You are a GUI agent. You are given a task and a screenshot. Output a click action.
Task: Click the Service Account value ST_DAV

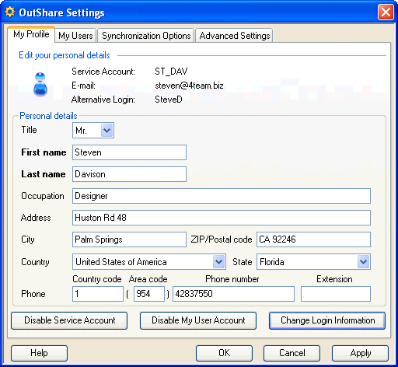(171, 72)
